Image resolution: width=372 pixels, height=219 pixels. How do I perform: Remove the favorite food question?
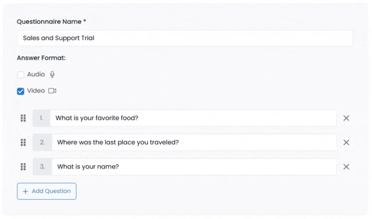pyautogui.click(x=346, y=118)
